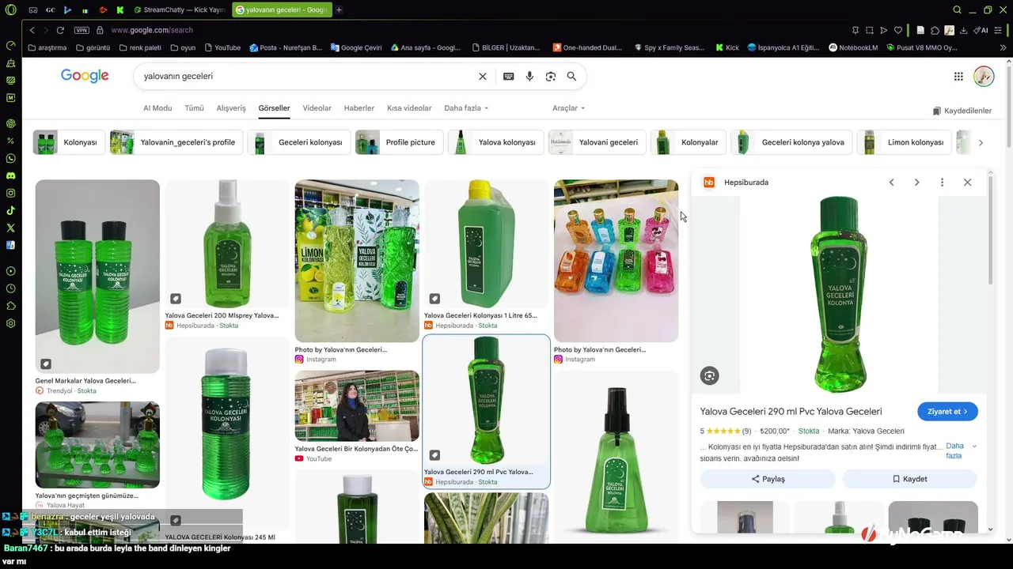Add page to favorites with the heart
Viewport: 1013px width, 569px height.
(x=898, y=30)
